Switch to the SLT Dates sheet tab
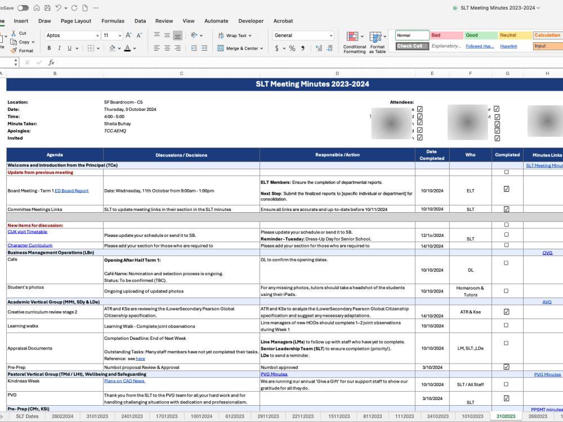The width and height of the screenshot is (563, 422). tap(27, 416)
